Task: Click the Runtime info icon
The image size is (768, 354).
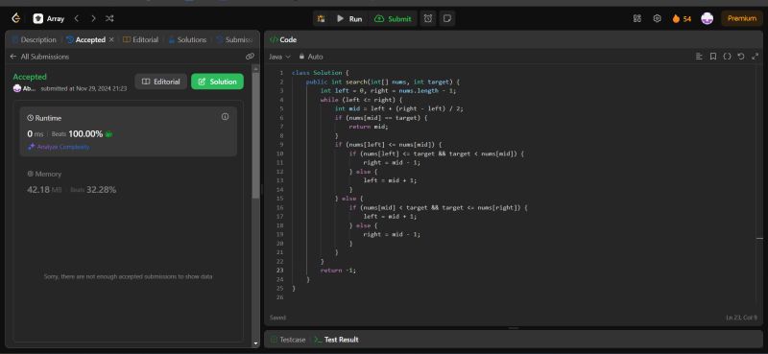Action: 225,116
